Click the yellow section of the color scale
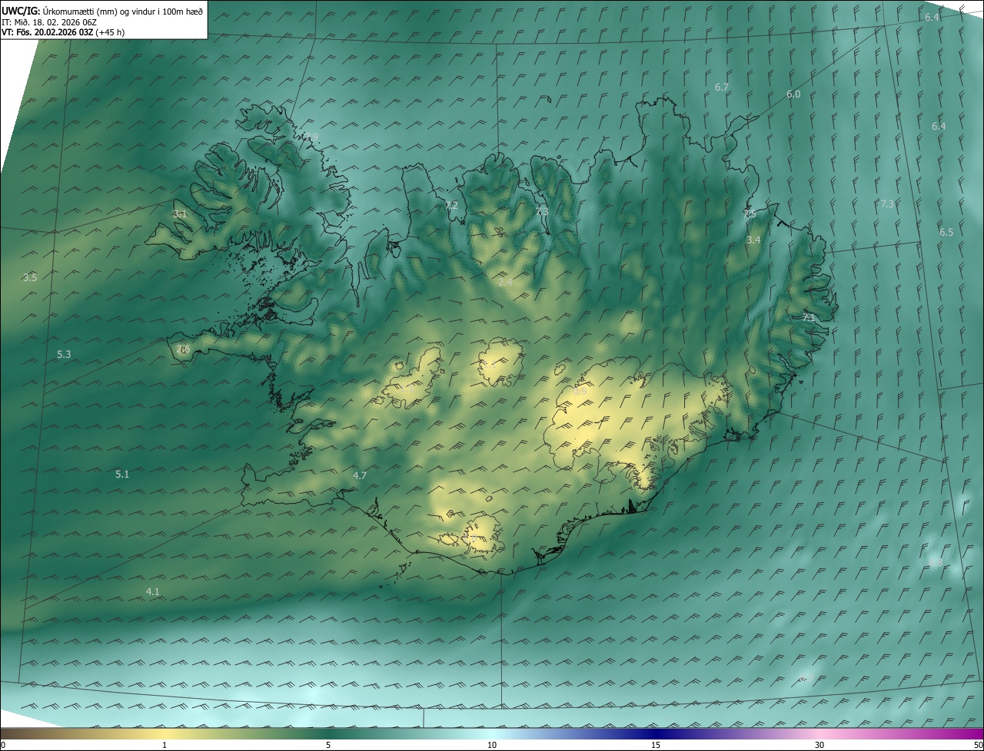Image resolution: width=984 pixels, height=751 pixels. (x=165, y=734)
